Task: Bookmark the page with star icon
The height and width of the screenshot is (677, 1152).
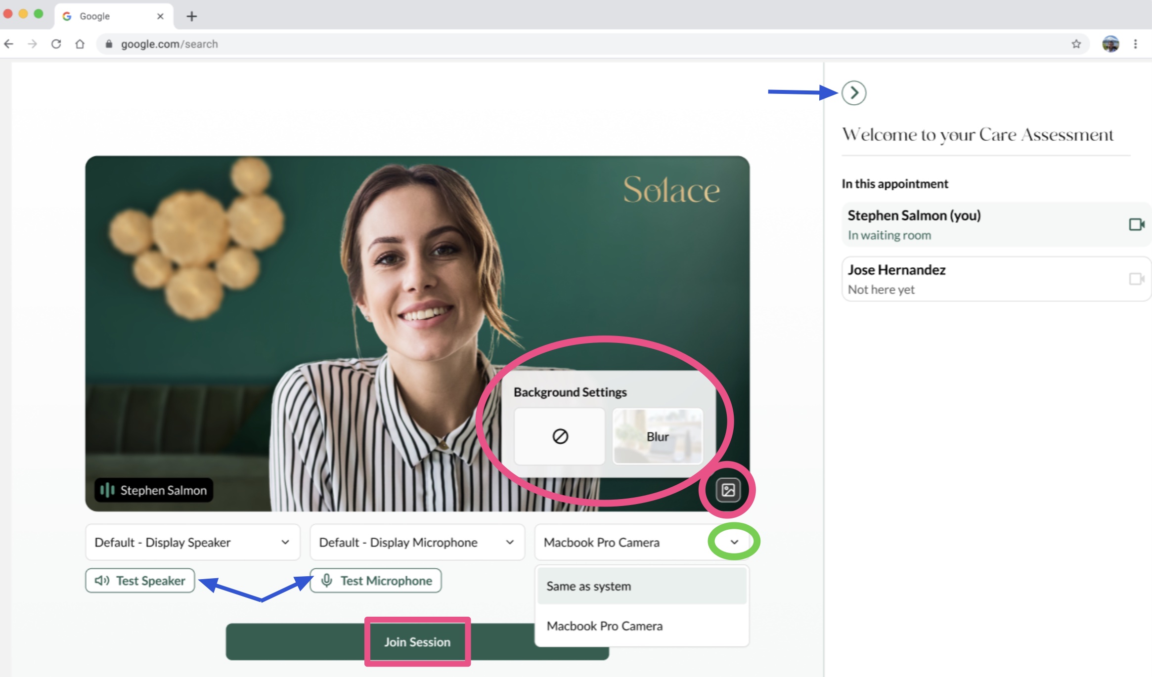Action: click(x=1076, y=44)
